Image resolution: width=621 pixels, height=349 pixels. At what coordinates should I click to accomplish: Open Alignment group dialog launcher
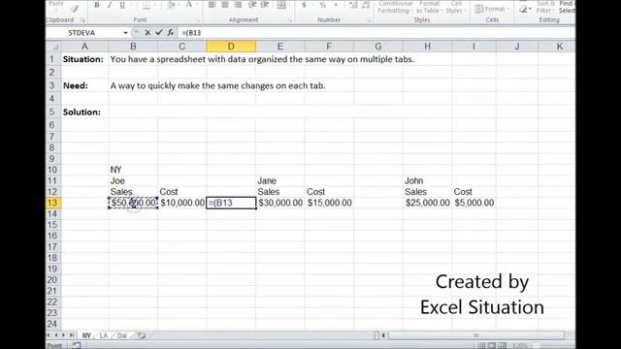point(289,20)
